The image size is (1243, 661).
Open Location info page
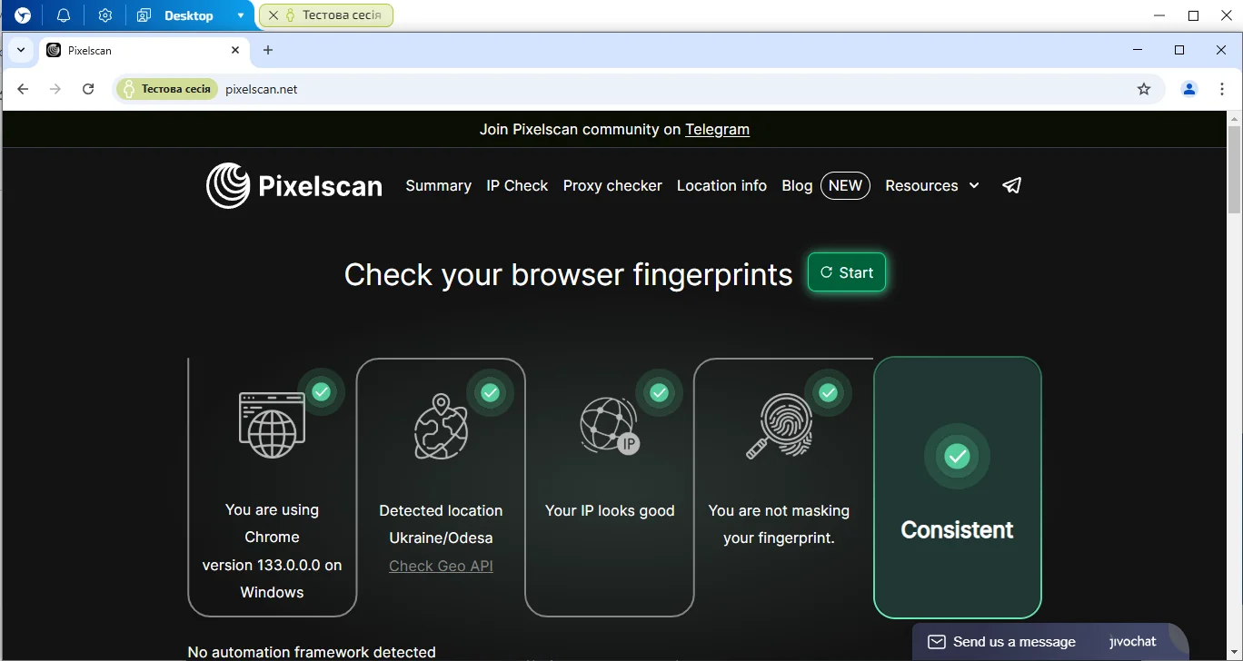(x=721, y=185)
